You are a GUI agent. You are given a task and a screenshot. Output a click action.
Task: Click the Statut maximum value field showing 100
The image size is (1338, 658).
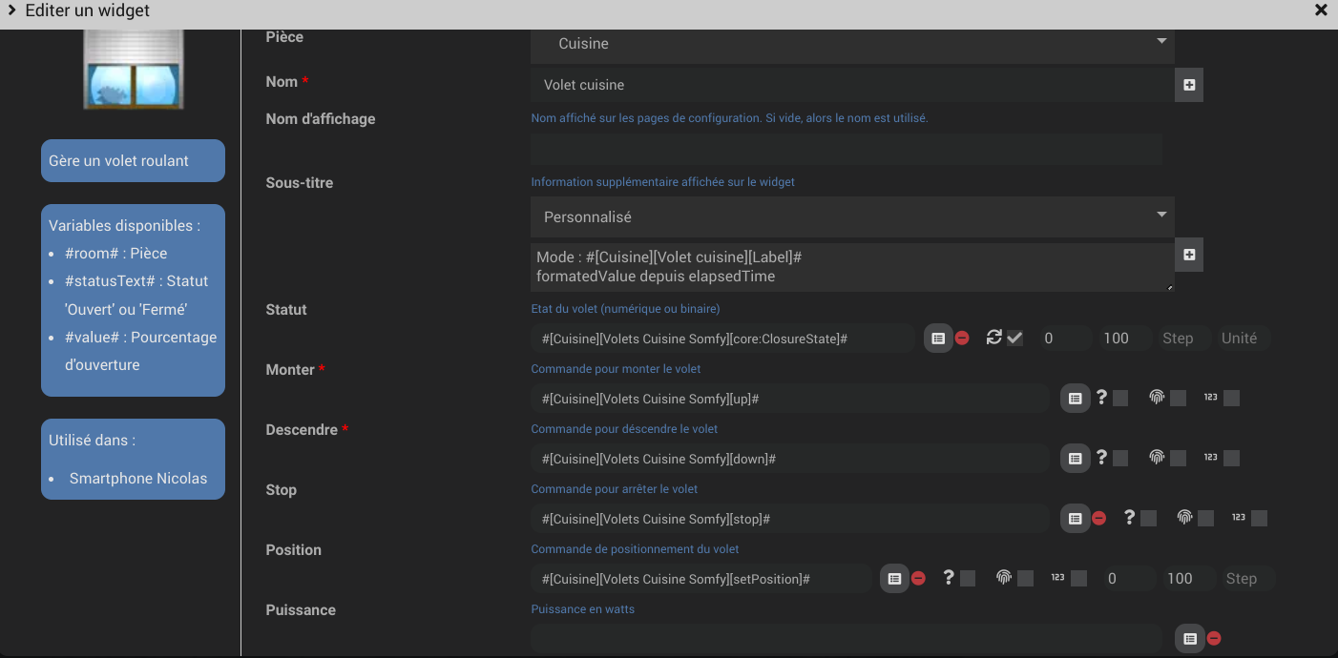click(1123, 339)
